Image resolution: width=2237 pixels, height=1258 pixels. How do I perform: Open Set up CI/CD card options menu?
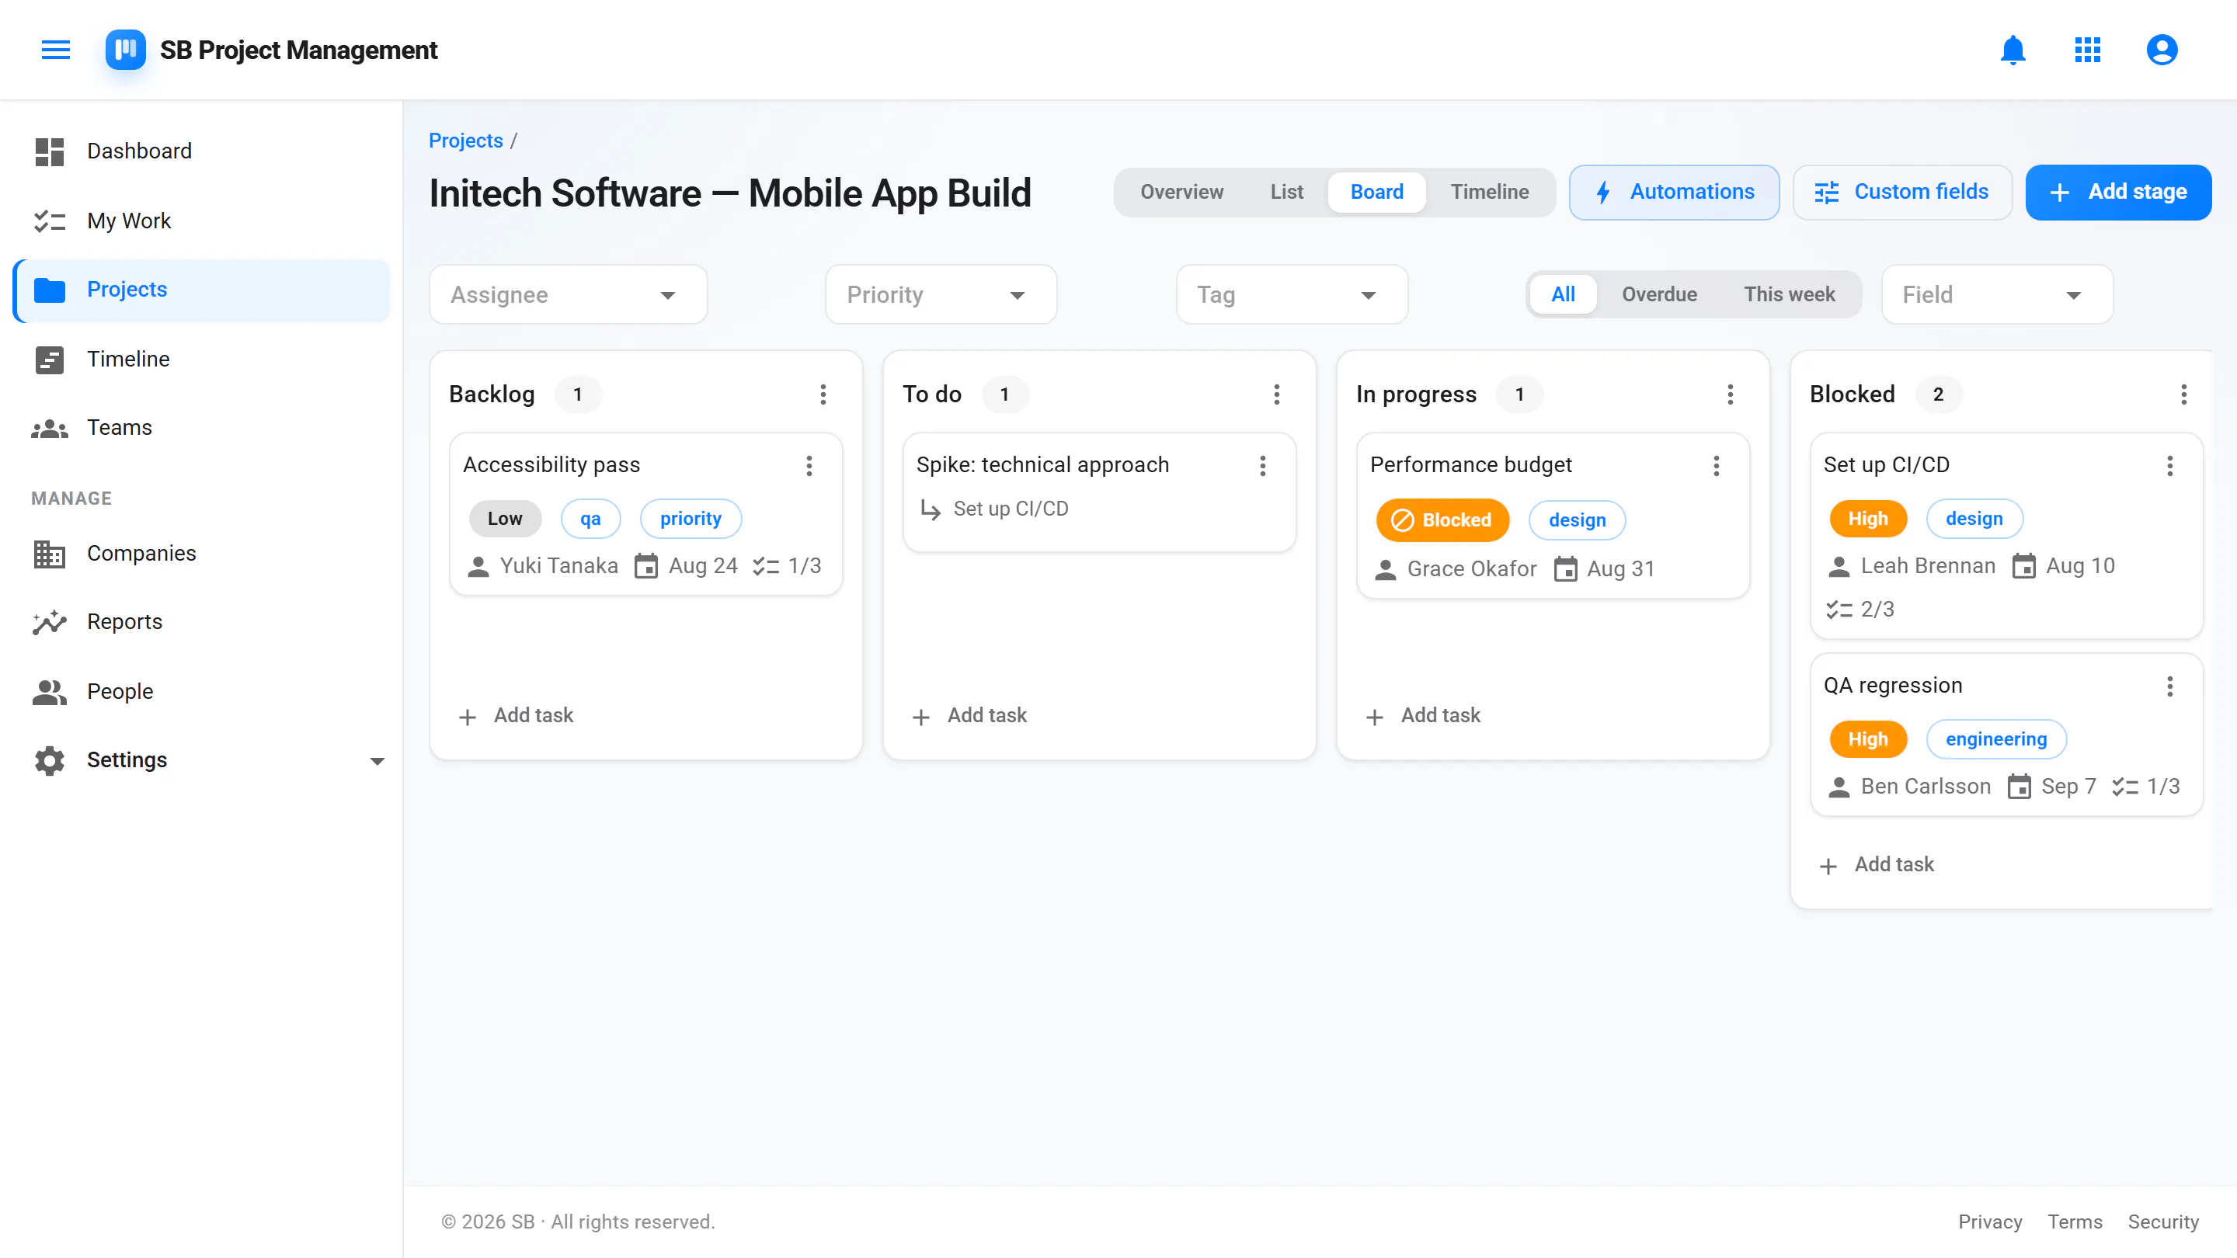(2169, 465)
